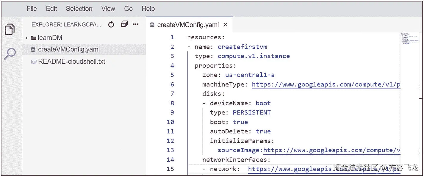Screen dimensions: 424x177
Task: Refresh the Explorer file list
Action: [x=111, y=25]
